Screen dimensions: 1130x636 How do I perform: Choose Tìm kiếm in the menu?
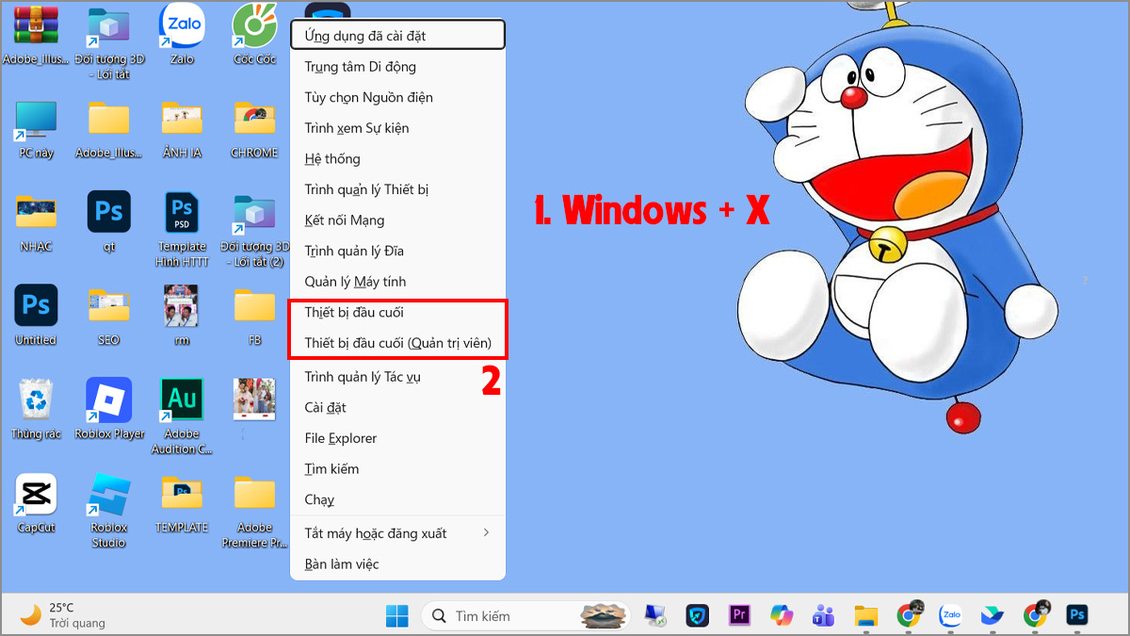click(x=397, y=468)
